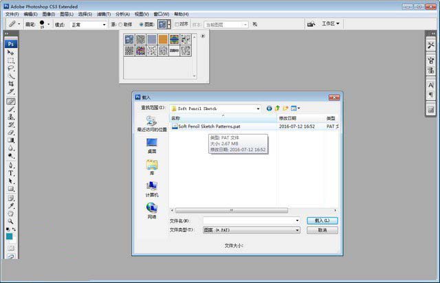Screen dimensions: 440x283
Task: Go to 计算机 in places bar
Action: [152, 190]
